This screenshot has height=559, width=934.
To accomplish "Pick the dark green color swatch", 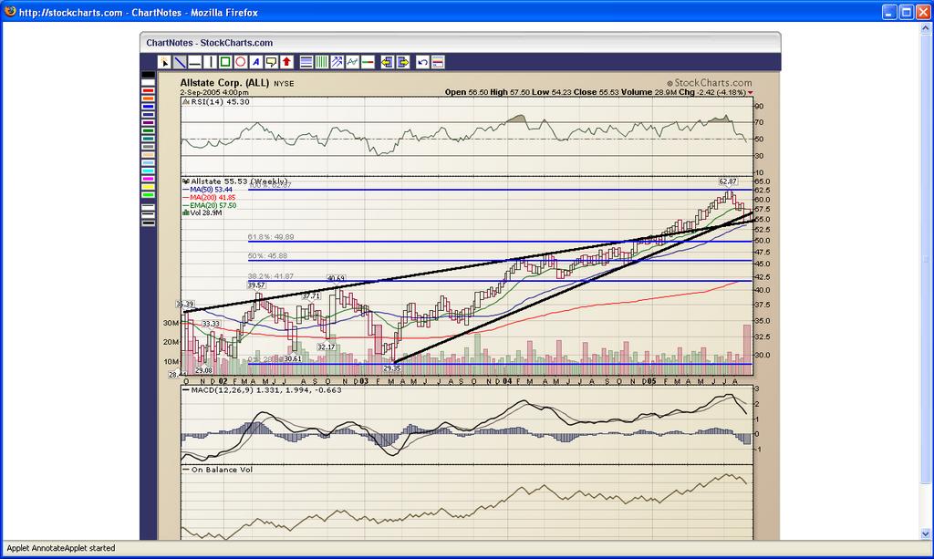I will pyautogui.click(x=149, y=130).
